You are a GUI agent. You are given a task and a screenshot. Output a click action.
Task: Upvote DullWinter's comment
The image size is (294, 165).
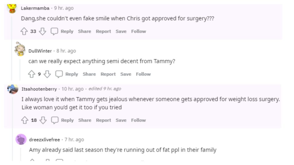pos(31,74)
